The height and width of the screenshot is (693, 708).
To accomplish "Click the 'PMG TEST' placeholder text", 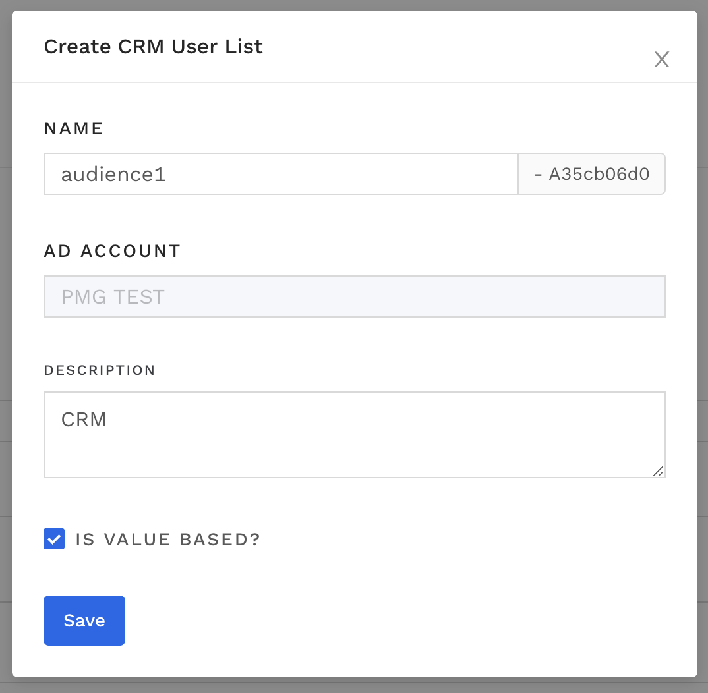I will pyautogui.click(x=113, y=297).
